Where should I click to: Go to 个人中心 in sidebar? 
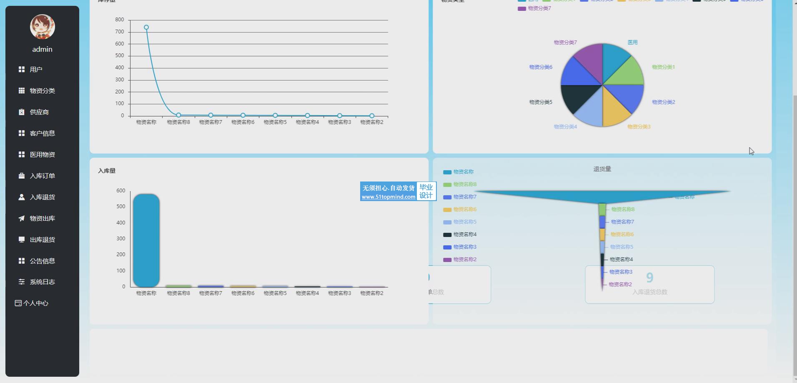(35, 303)
